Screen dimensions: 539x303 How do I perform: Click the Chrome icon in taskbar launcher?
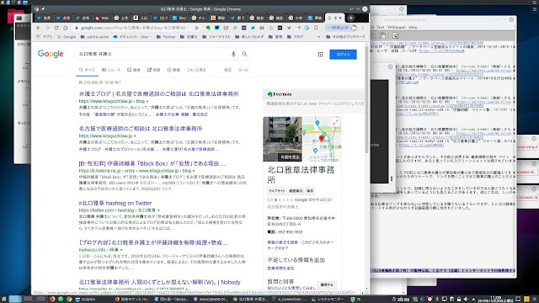click(x=69, y=300)
